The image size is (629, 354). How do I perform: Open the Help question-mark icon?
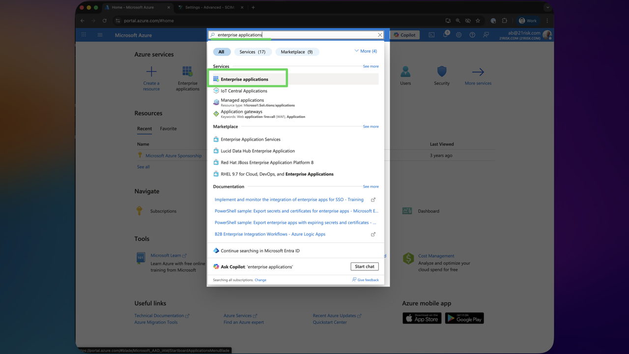click(472, 35)
